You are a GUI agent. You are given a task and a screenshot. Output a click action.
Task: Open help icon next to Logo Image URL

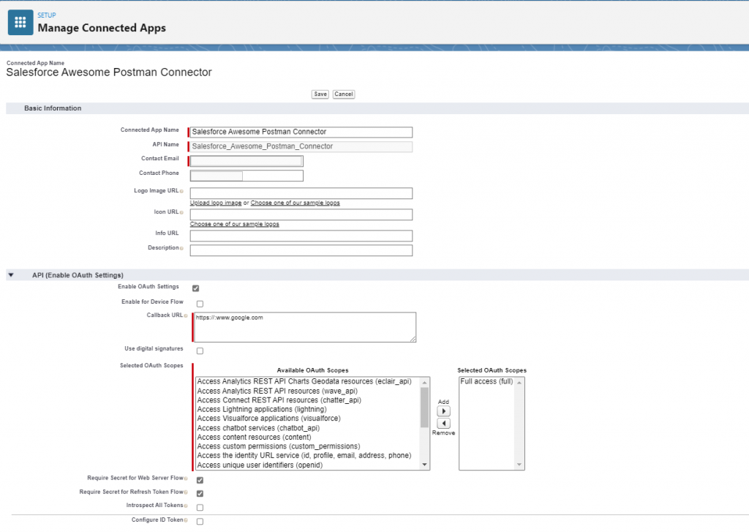pos(181,191)
